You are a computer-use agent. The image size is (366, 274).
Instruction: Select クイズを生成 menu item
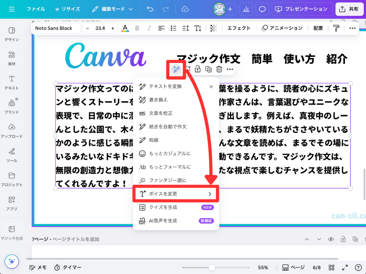176,207
